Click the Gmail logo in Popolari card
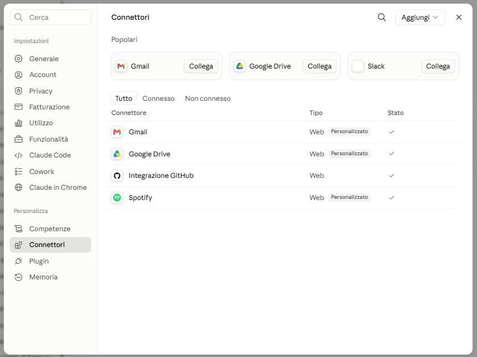The height and width of the screenshot is (357, 477). tap(121, 66)
